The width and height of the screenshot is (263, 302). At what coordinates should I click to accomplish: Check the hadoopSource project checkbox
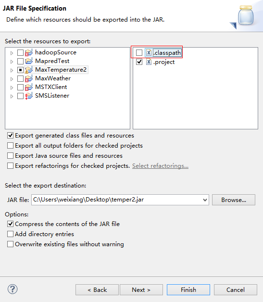click(20, 52)
